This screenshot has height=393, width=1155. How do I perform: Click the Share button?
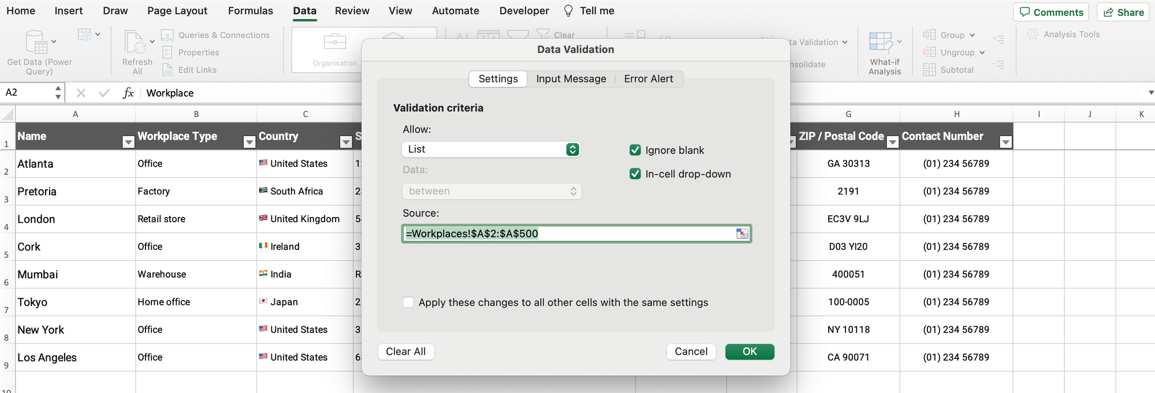[1123, 12]
